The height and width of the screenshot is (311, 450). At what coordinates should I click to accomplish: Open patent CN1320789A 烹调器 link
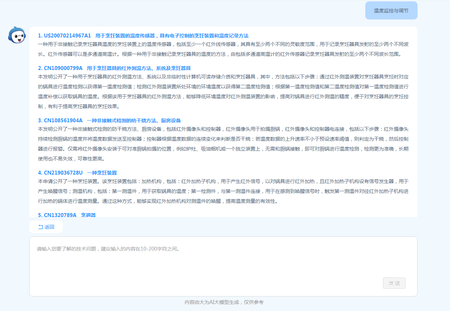[x=67, y=215]
